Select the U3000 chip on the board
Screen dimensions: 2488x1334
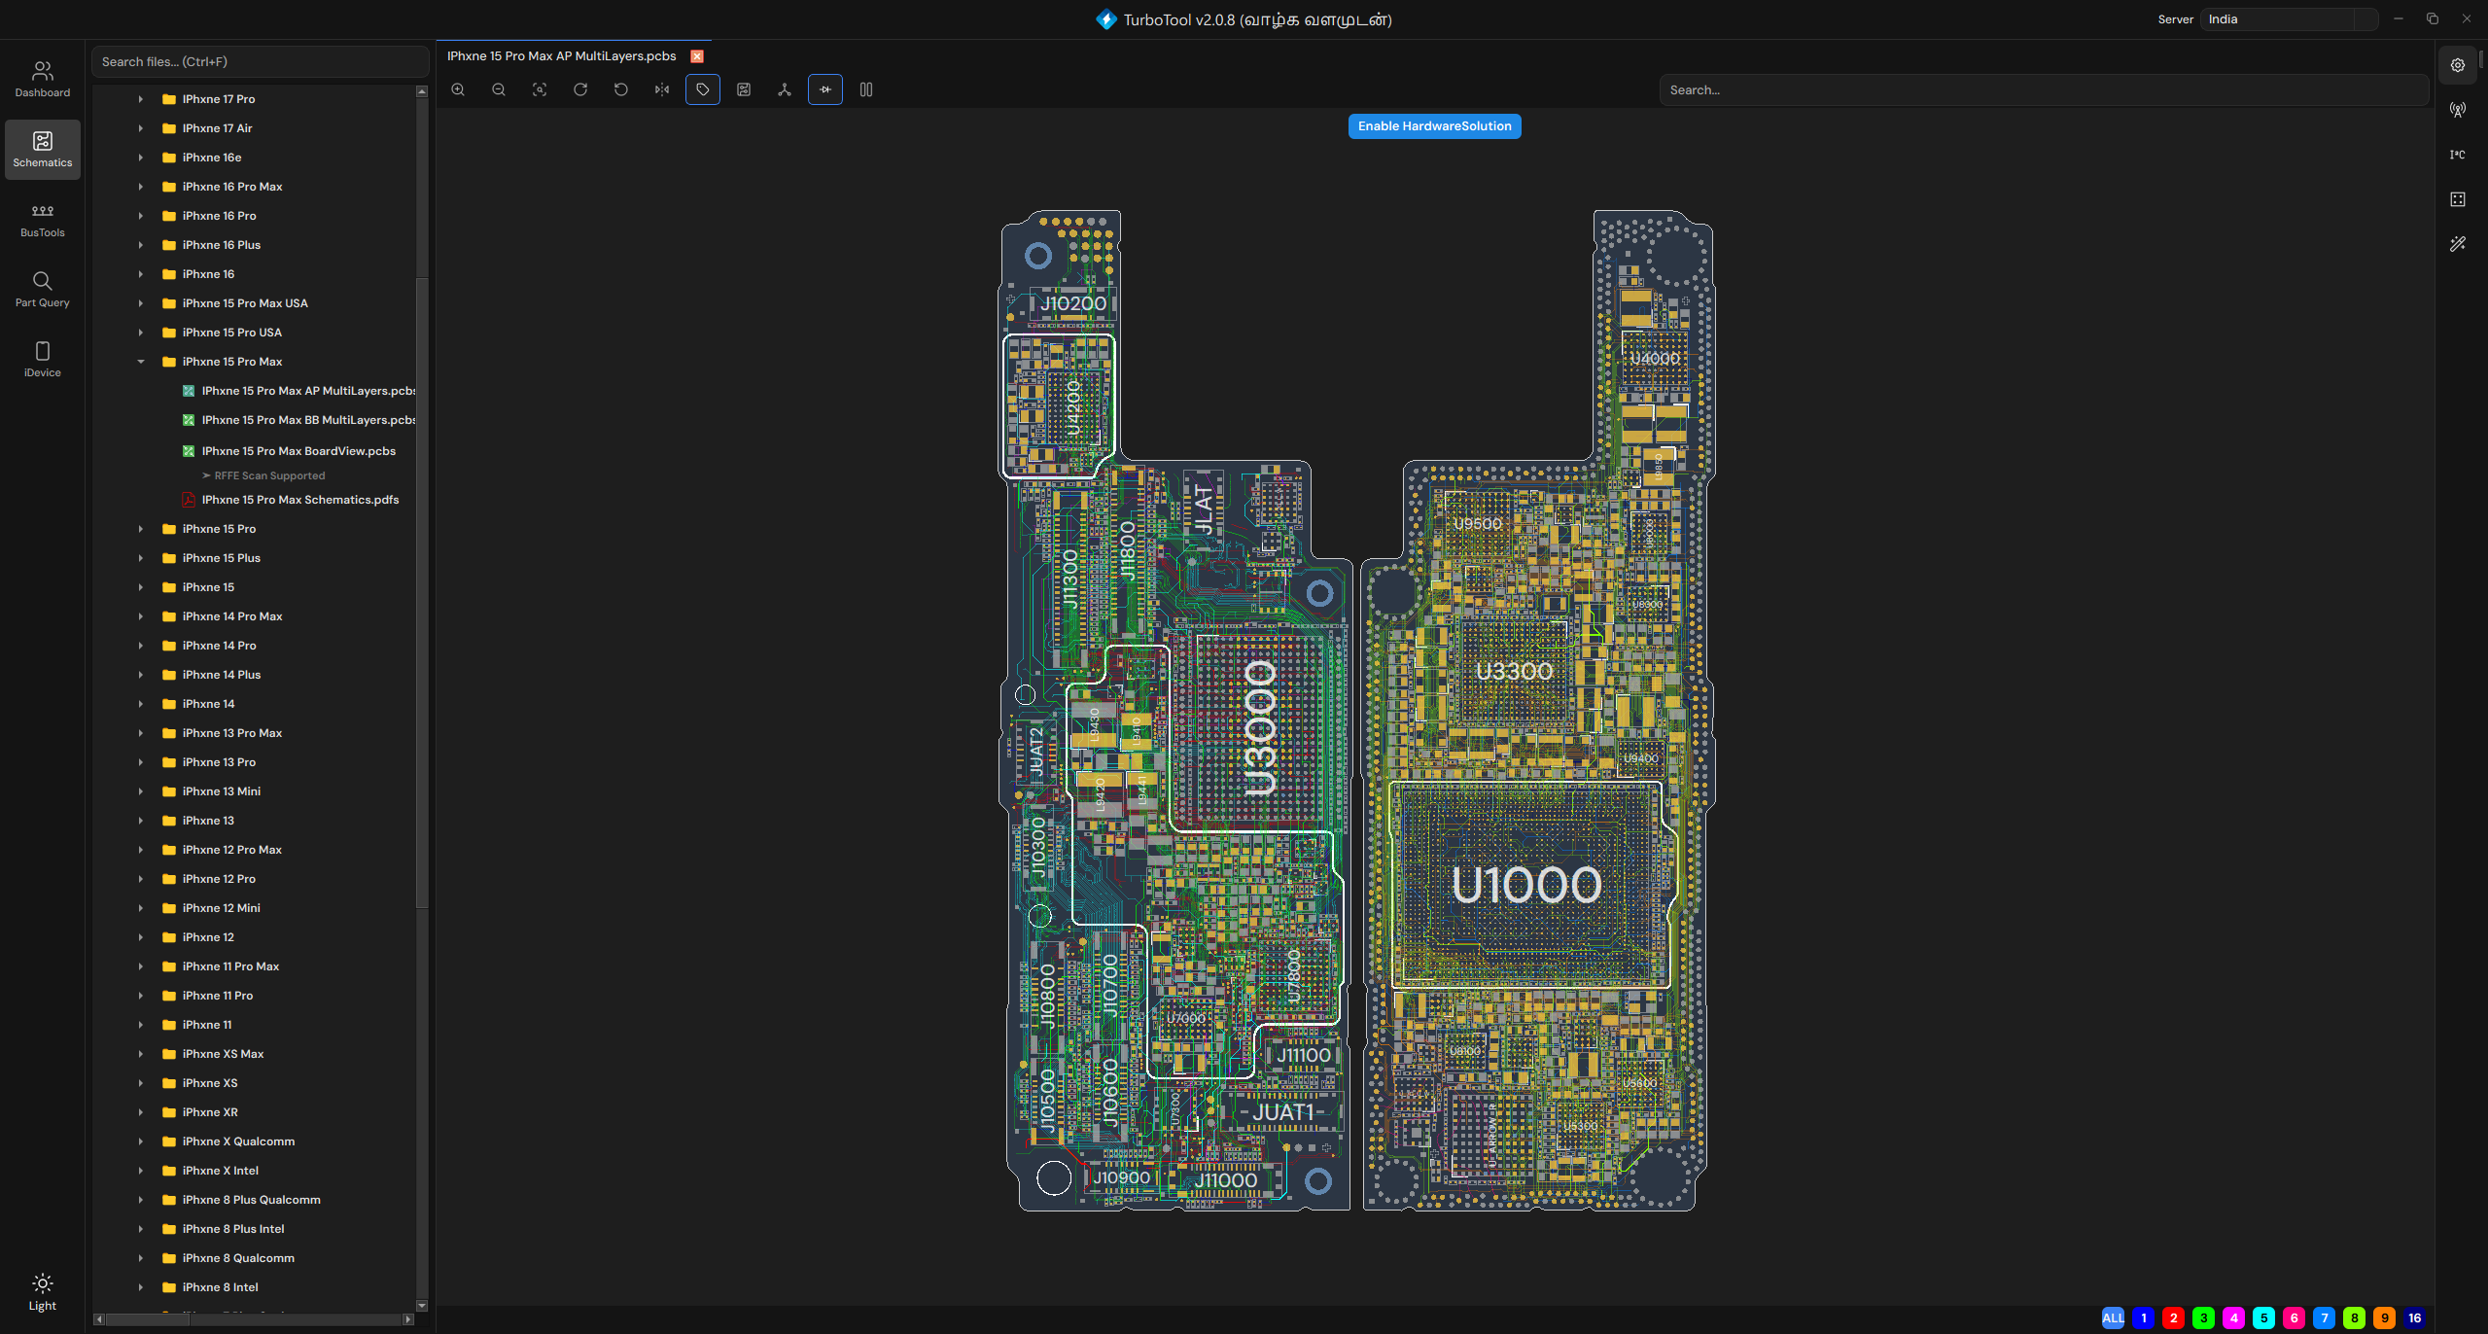tap(1259, 729)
